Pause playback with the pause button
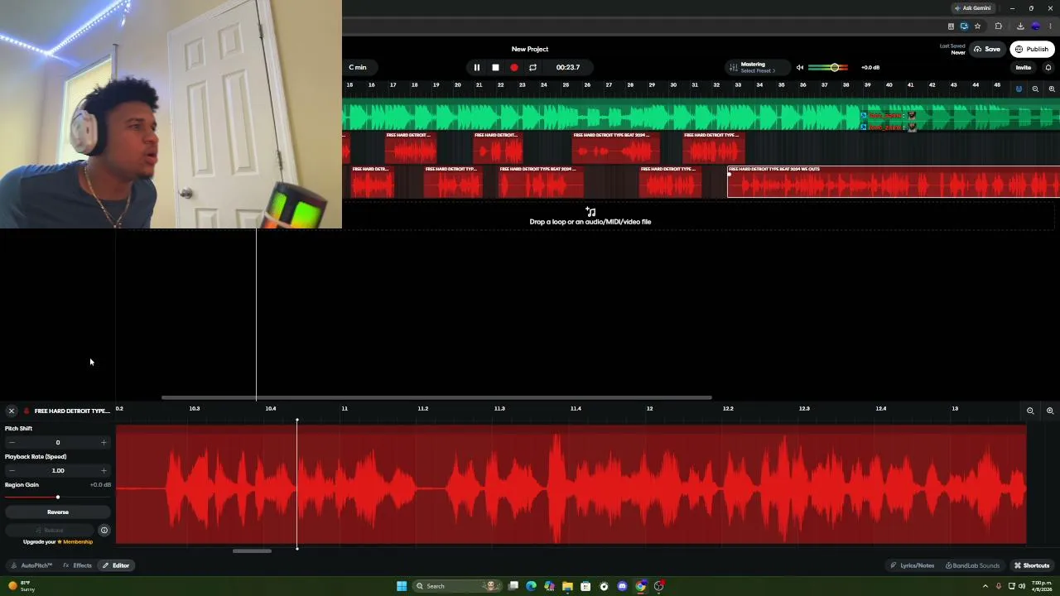 [476, 67]
